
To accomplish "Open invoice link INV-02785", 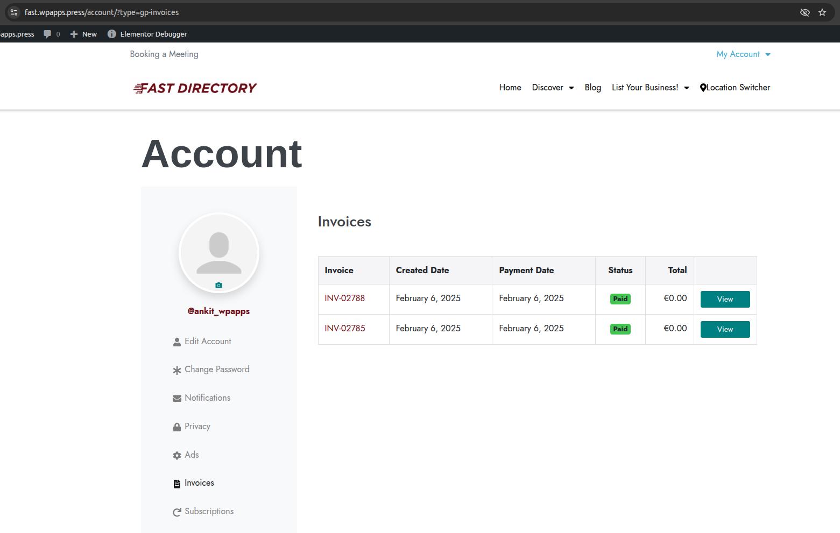I will tap(344, 329).
